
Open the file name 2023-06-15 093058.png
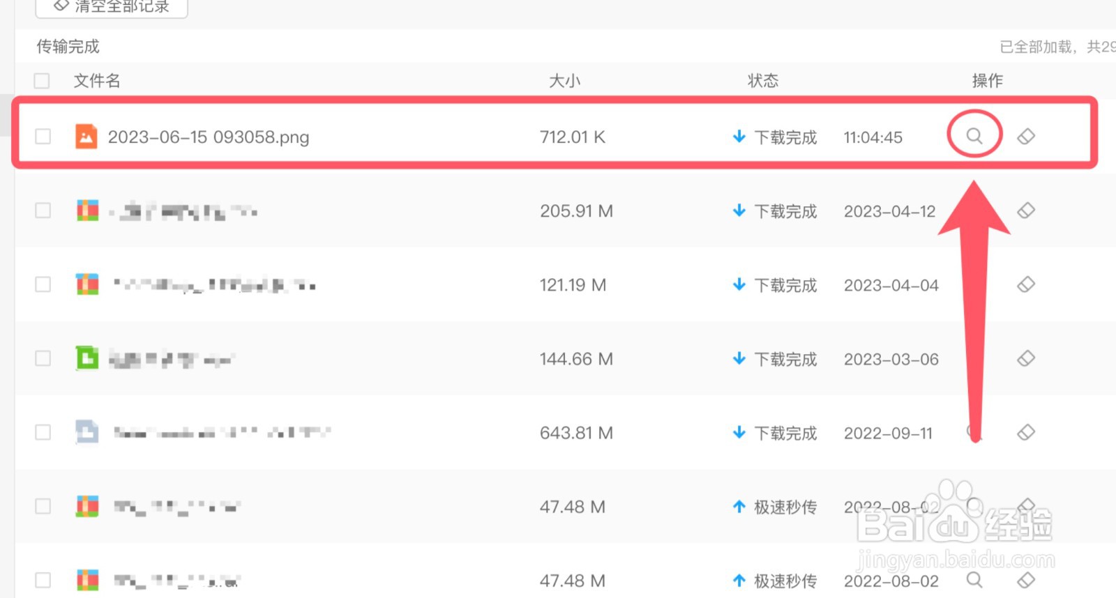pyautogui.click(x=208, y=137)
